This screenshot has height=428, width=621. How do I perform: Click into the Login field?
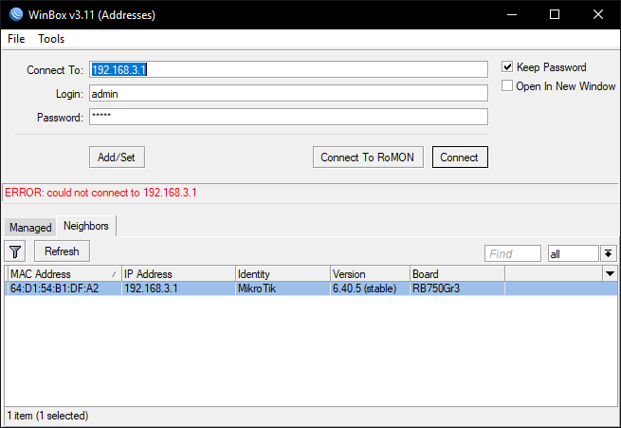(288, 94)
